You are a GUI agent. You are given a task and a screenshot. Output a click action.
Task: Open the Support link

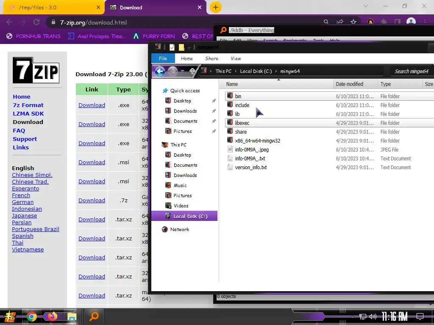click(x=25, y=139)
